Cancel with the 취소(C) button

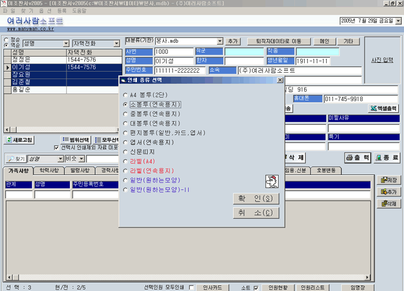[x=256, y=212]
